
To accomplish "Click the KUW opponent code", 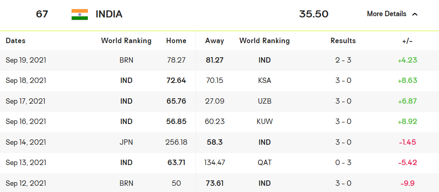I will click(264, 122).
